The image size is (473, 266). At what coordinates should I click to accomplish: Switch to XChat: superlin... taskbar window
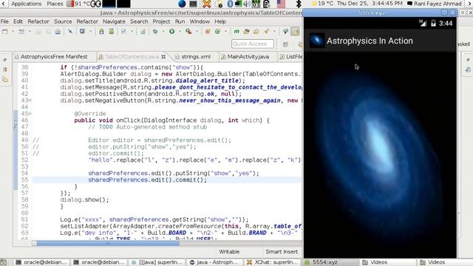tap(273, 262)
